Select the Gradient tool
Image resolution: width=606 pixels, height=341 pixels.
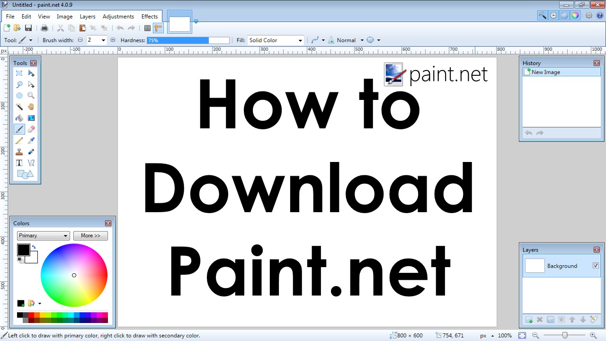tap(31, 118)
